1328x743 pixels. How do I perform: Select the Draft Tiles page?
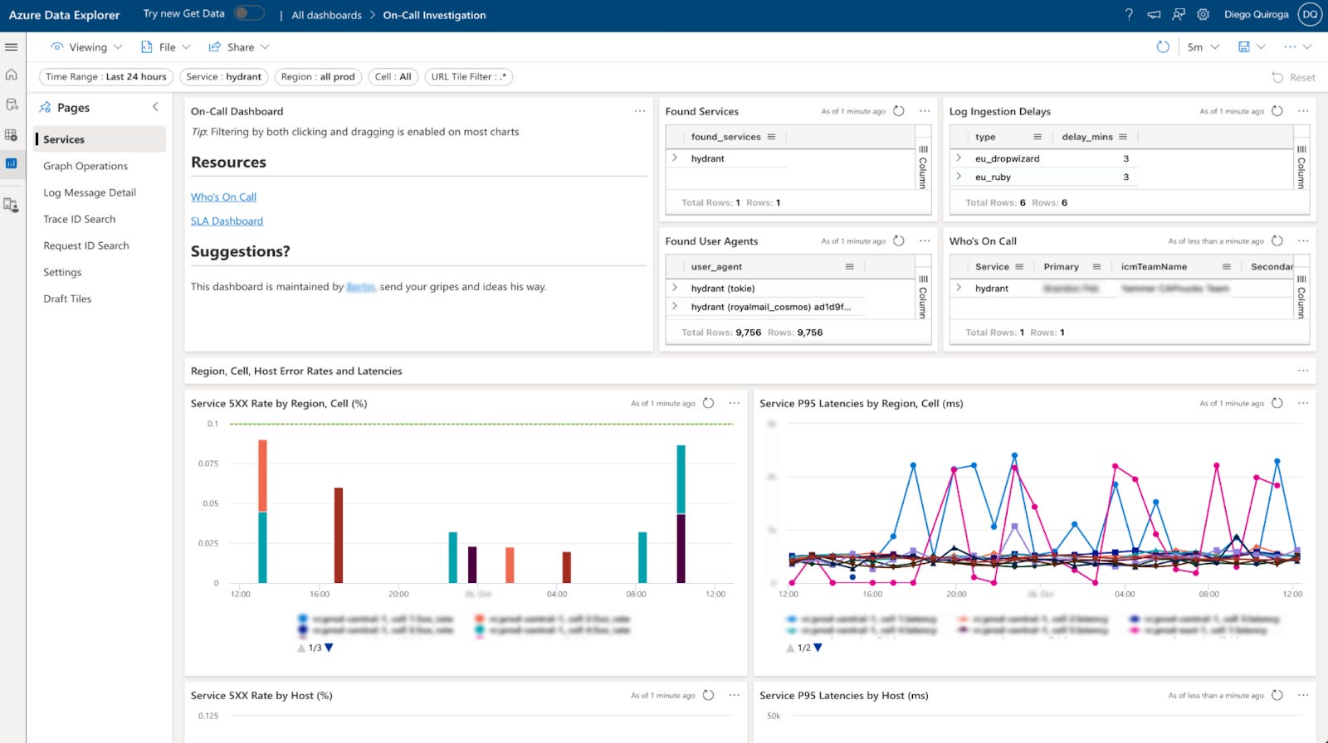67,299
